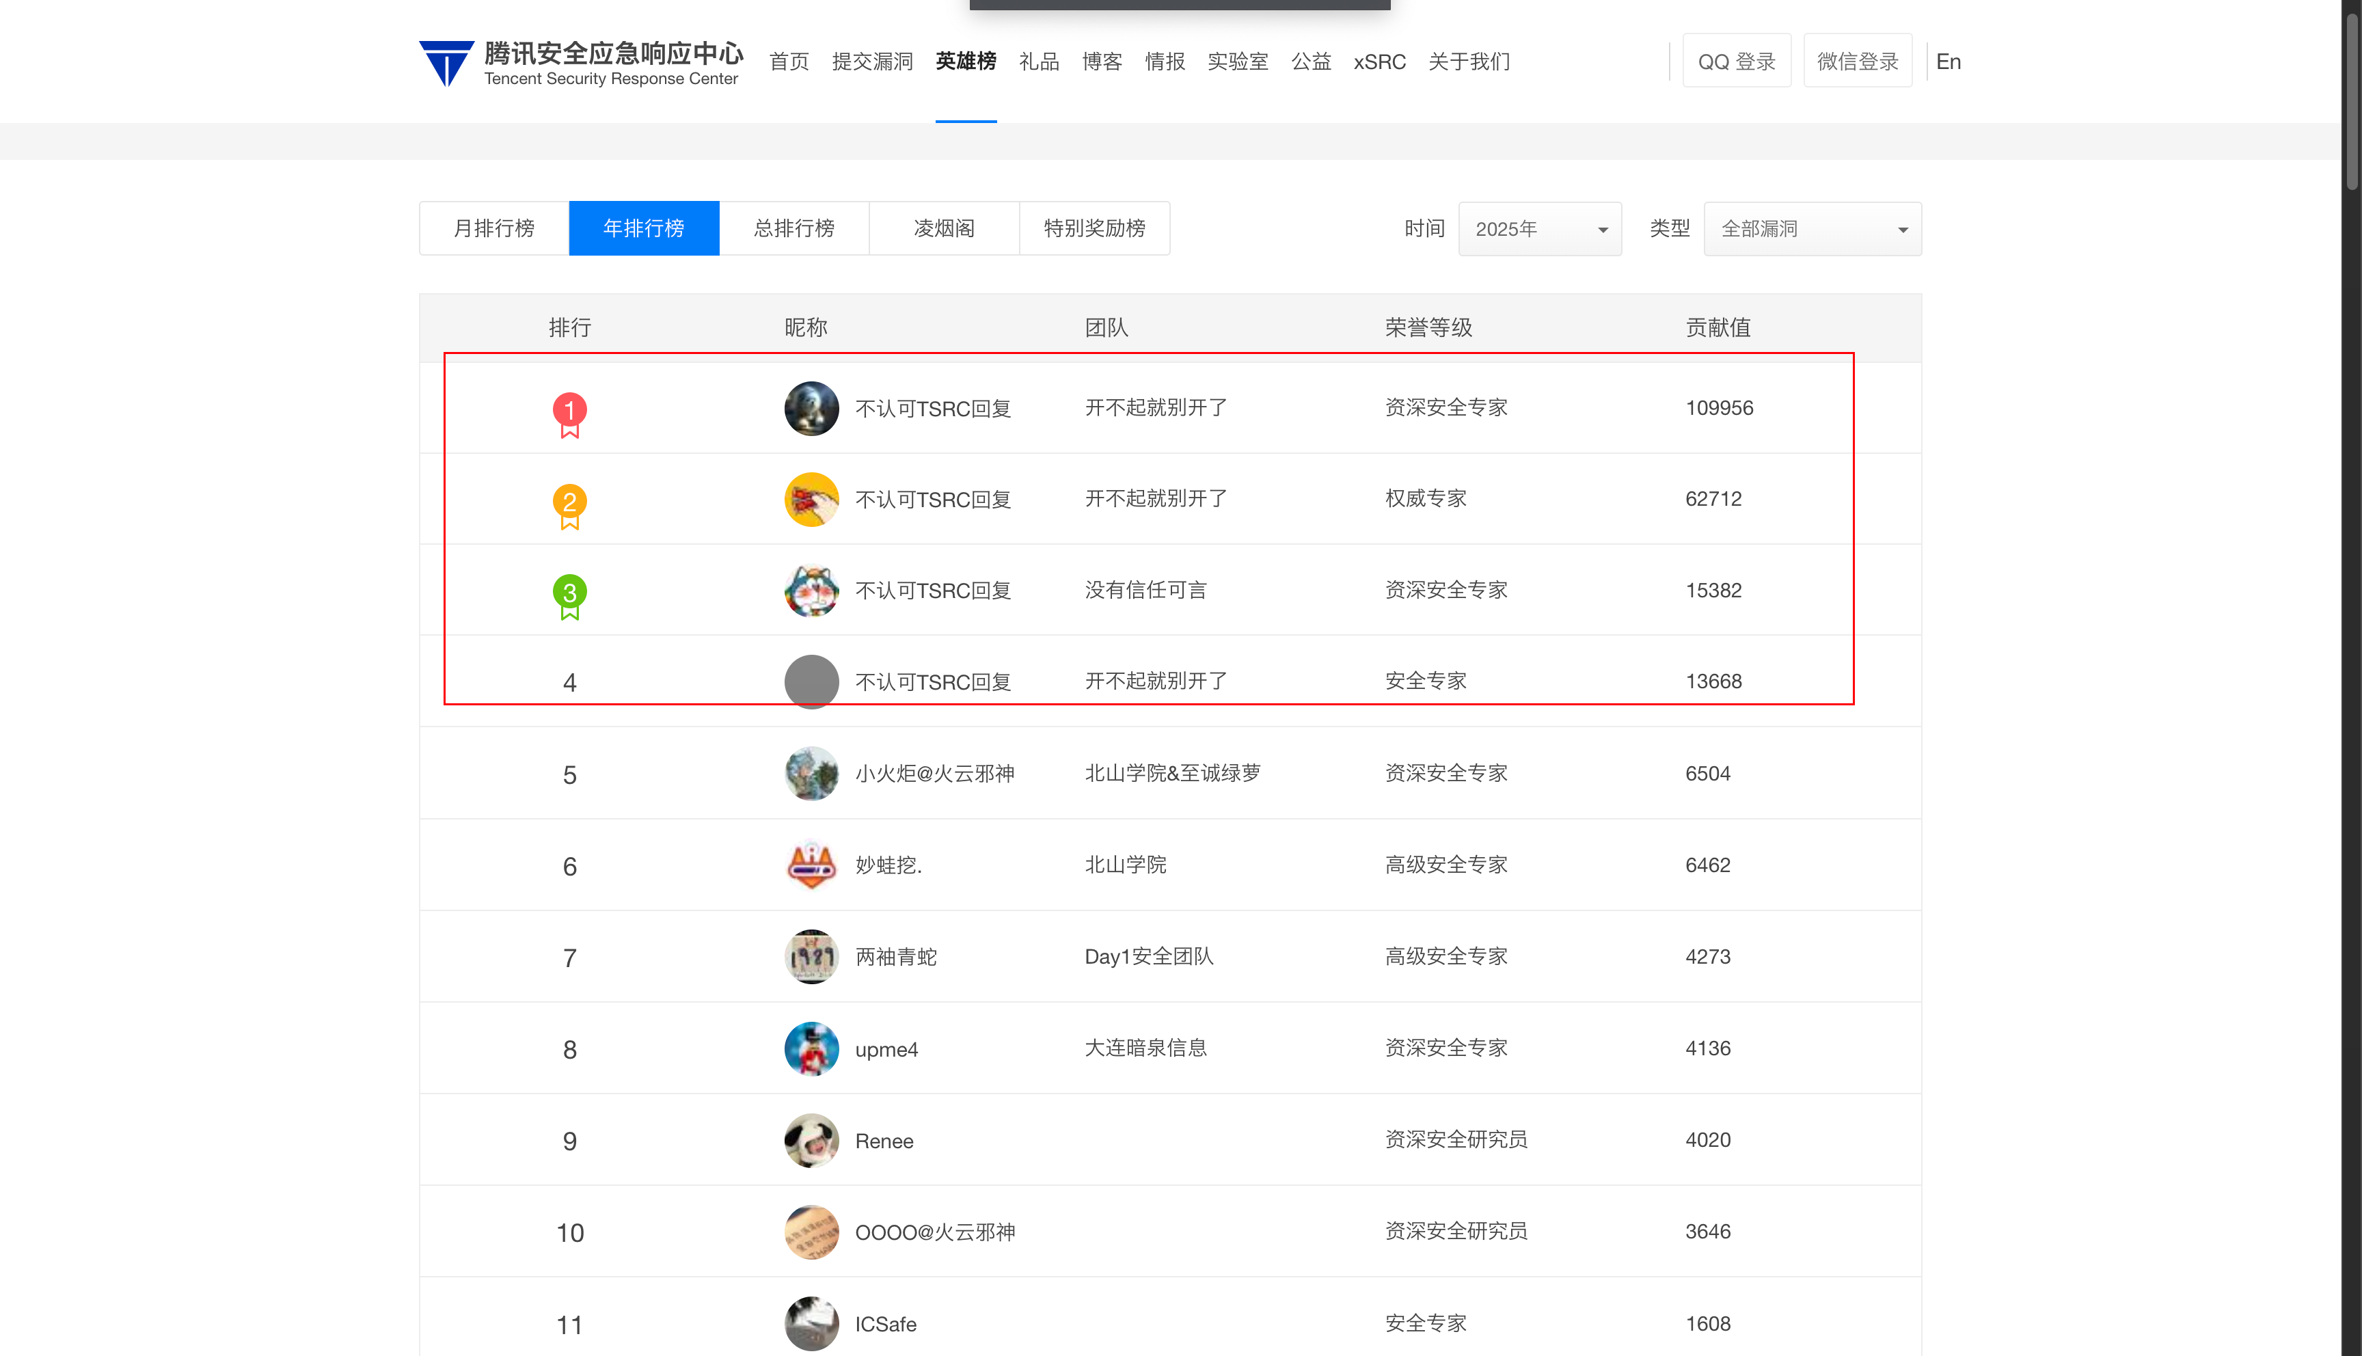The width and height of the screenshot is (2362, 1356).
Task: Switch to the 特别奖励榜 tab
Action: coord(1094,228)
